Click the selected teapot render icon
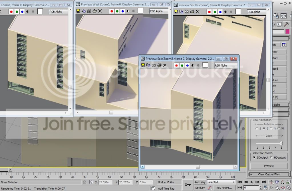Viewport: 292px width, 191px height. coord(283,16)
